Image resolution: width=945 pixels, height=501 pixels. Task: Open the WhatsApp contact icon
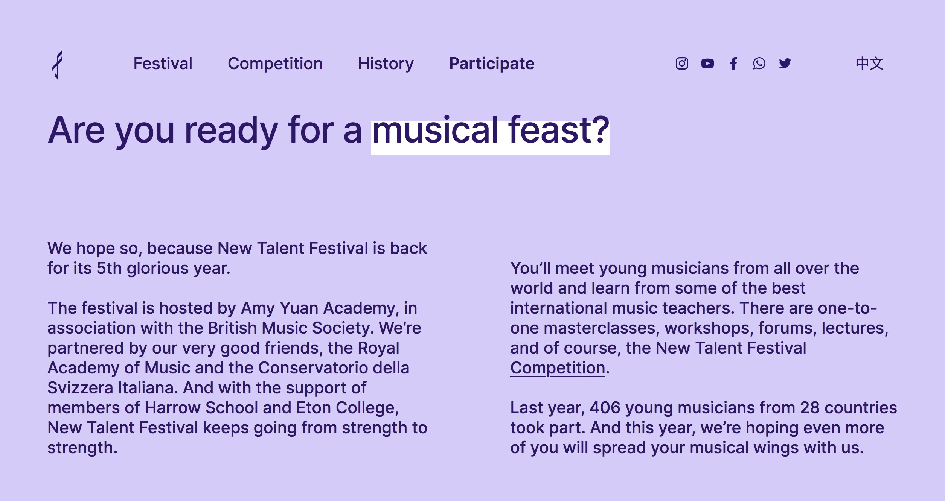pyautogui.click(x=759, y=64)
